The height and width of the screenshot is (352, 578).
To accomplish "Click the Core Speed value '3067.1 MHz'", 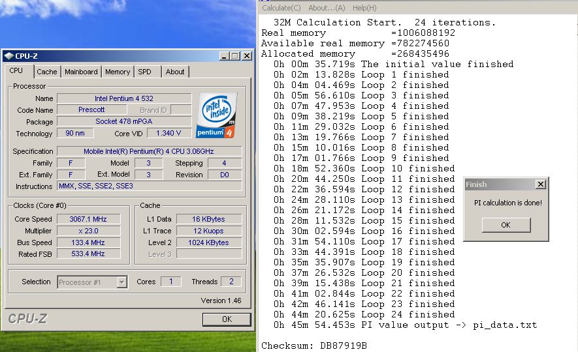I will 88,219.
